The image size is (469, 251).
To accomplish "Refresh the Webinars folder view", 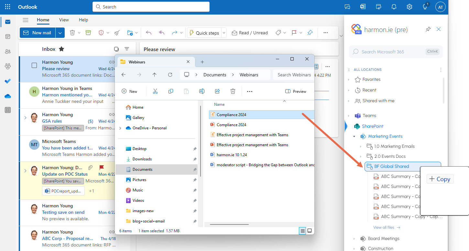I will [170, 75].
